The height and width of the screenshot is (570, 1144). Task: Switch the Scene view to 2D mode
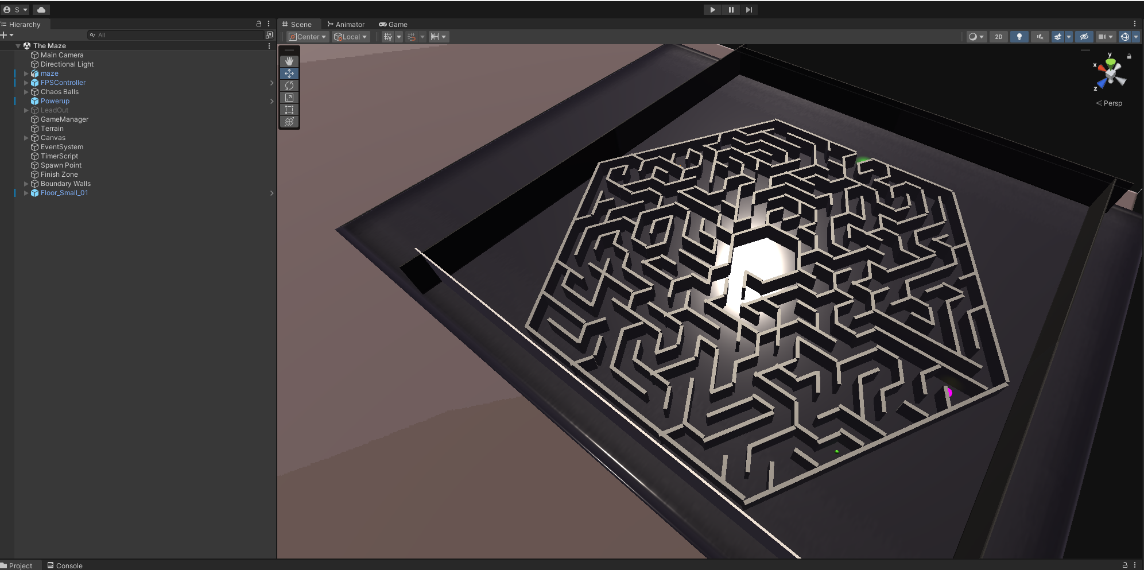(999, 36)
